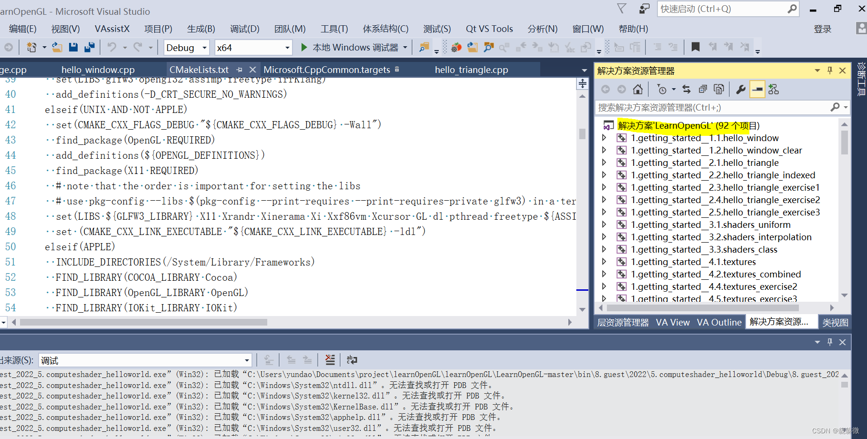Viewport: 867px width, 439px height.
Task: Open the editor tab overflow dropdown
Action: [585, 70]
